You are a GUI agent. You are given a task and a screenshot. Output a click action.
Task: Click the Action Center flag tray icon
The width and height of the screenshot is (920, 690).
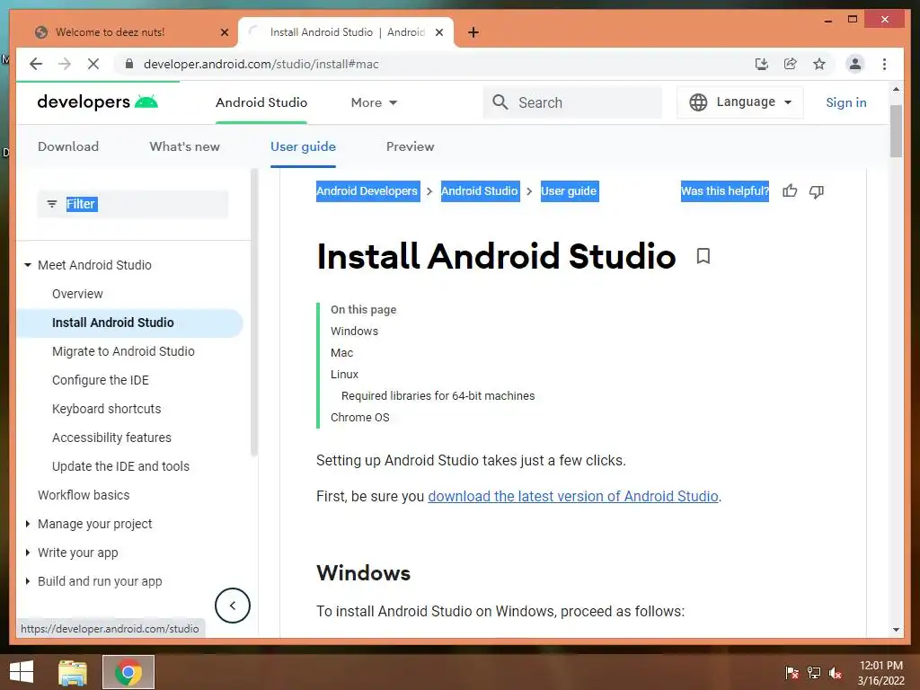tap(792, 672)
